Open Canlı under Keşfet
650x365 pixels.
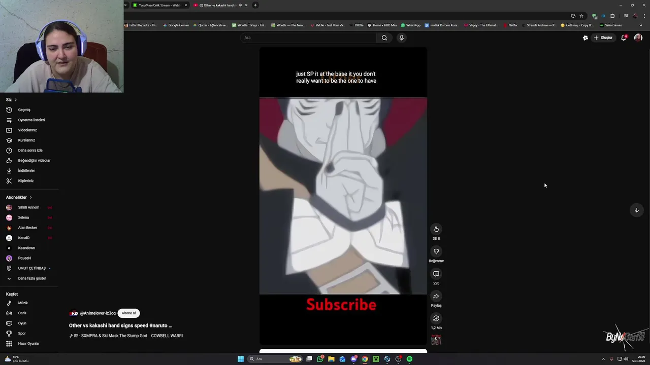[29, 313]
